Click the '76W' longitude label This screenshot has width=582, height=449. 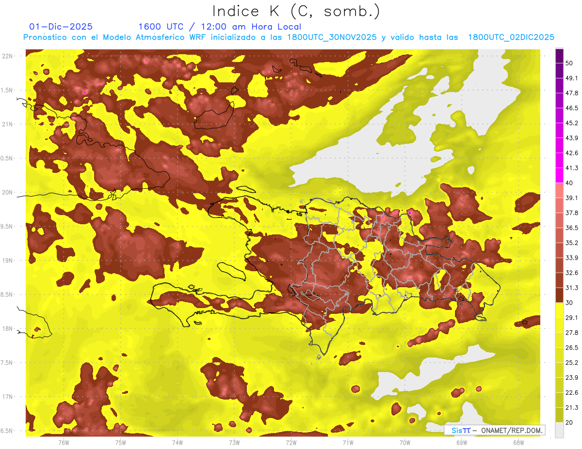[64, 442]
